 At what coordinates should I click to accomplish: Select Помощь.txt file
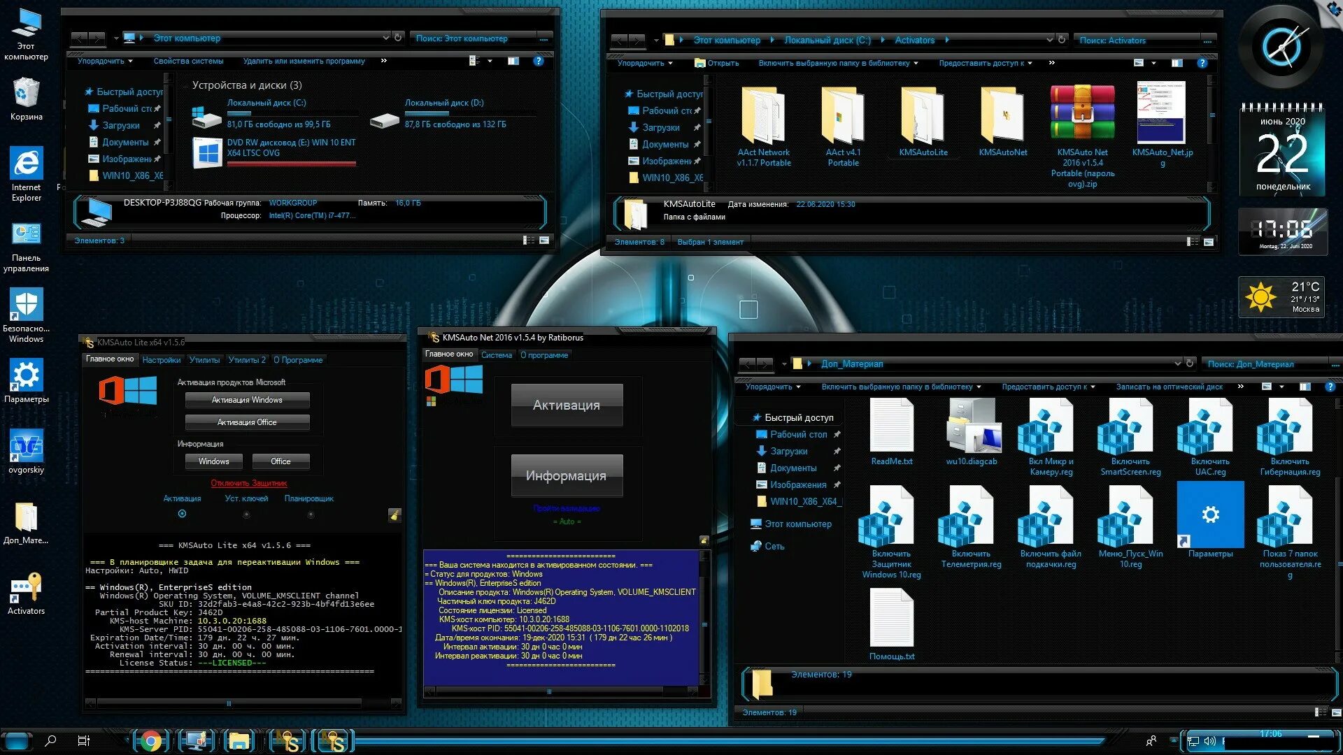(x=891, y=625)
